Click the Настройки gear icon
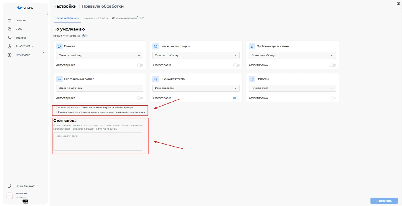This screenshot has height=206, width=402. click(x=9, y=55)
